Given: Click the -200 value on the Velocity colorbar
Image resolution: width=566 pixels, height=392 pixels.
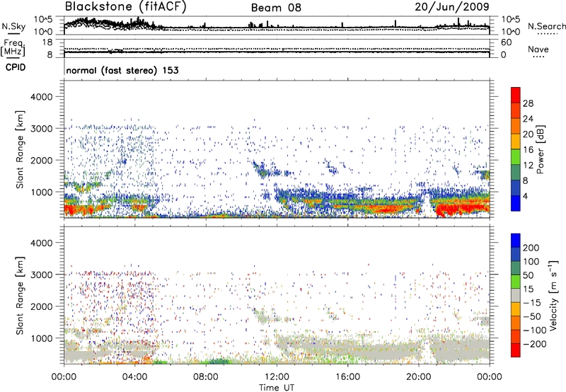Looking at the screenshot, I should tap(534, 345).
